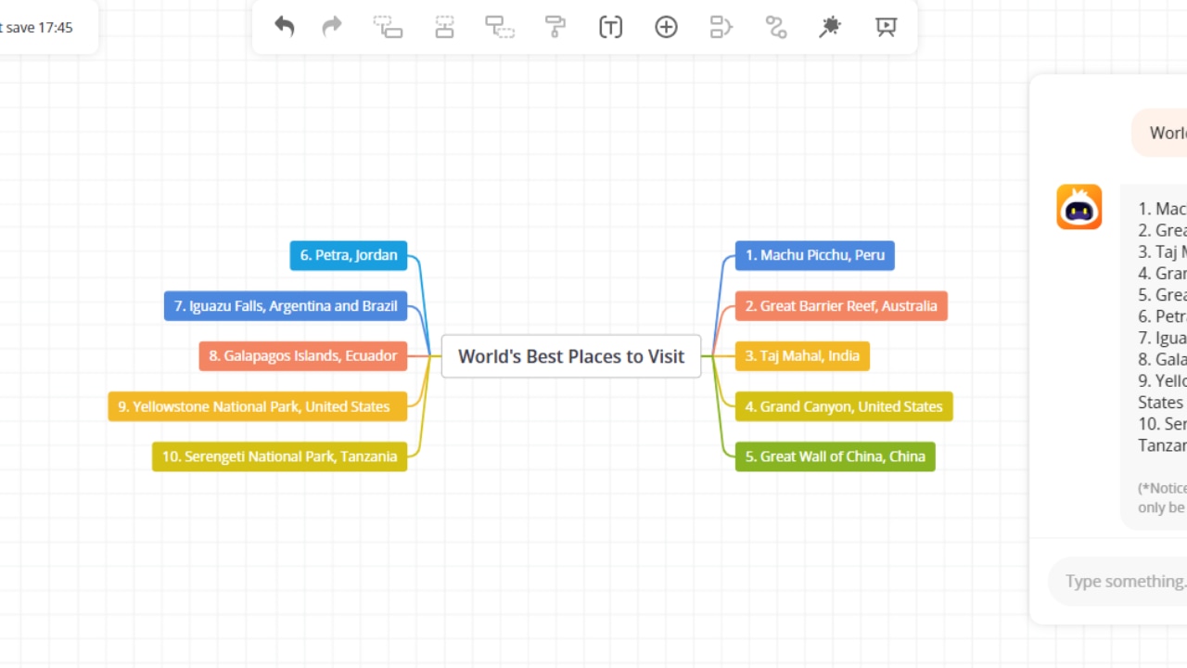Click the summary bracket icon
1187x668 pixels.
[x=721, y=27]
